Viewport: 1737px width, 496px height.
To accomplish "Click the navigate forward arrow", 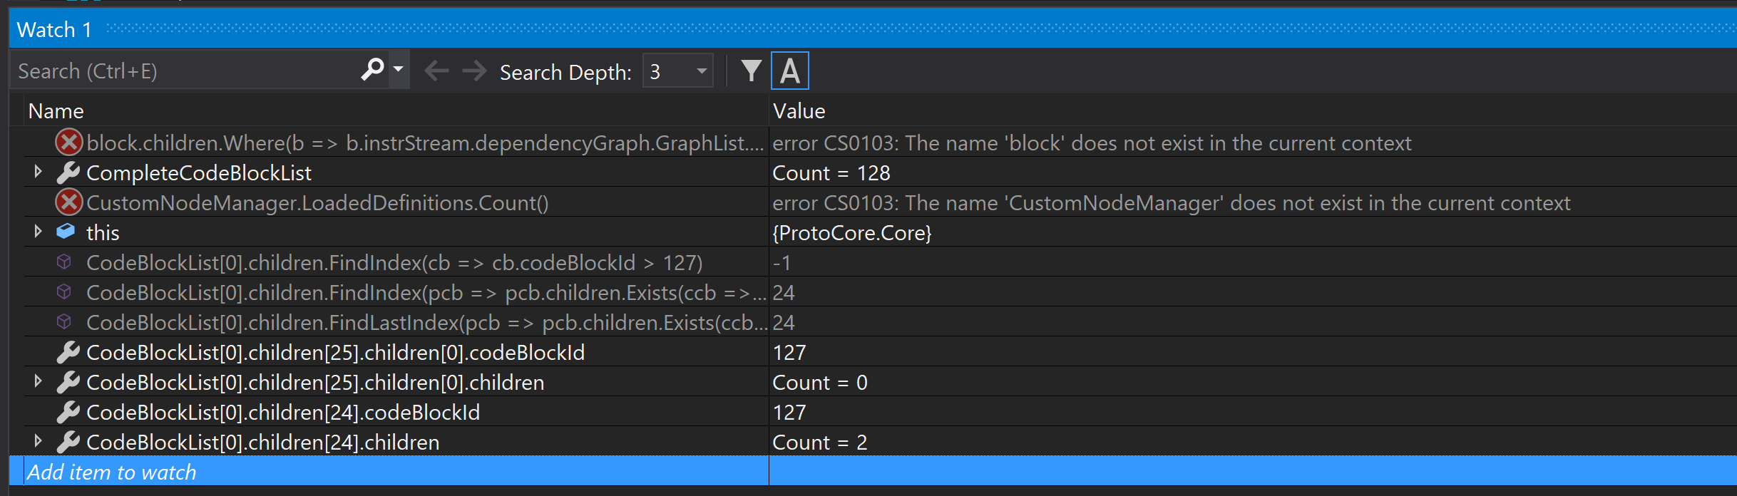I will point(474,71).
